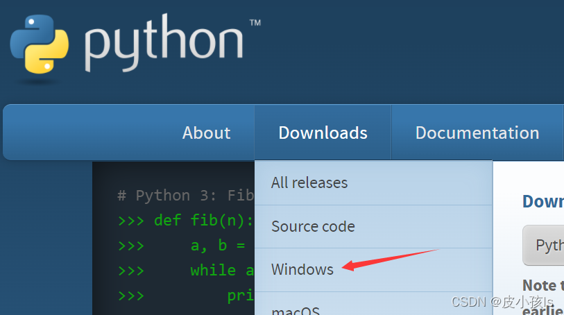This screenshot has height=315, width=564.
Task: Click the "while a" code line
Action: [x=222, y=270]
